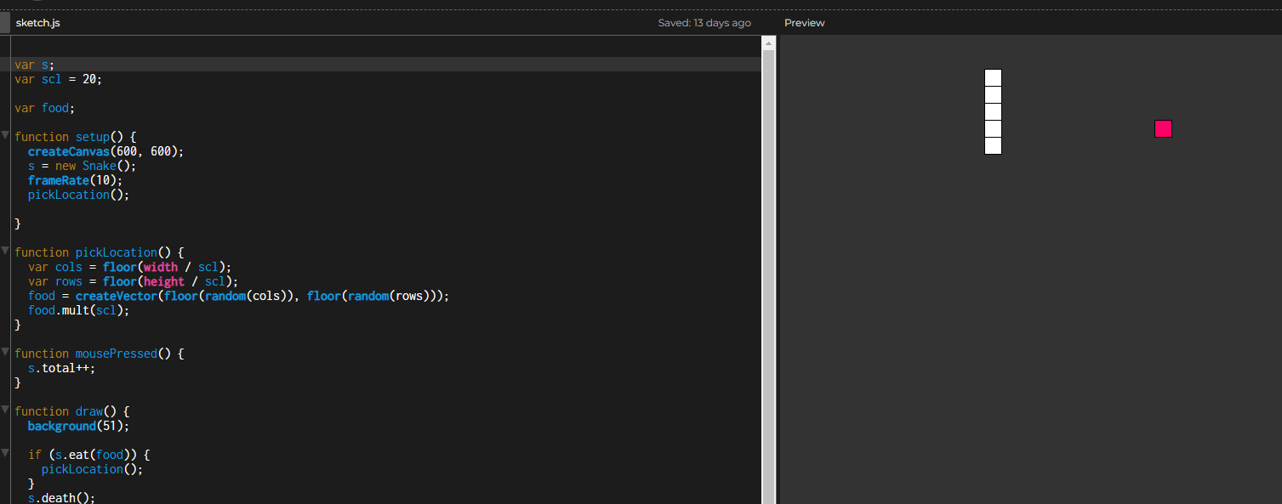The width and height of the screenshot is (1282, 504).
Task: Open the sidebar with the gray button beside sketch.js
Action: click(4, 23)
